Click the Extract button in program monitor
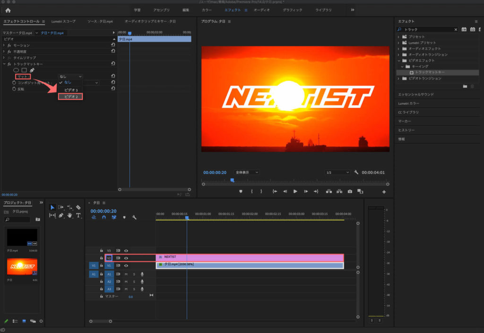The image size is (484, 333). (339, 191)
